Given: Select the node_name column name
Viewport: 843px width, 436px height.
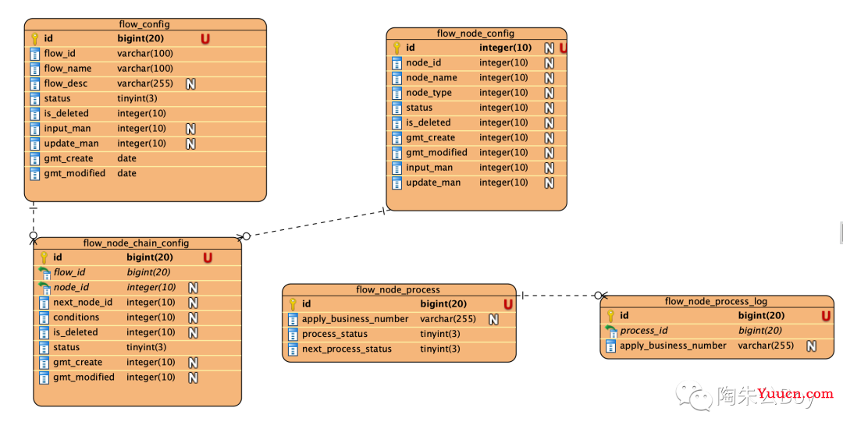Looking at the screenshot, I should coord(432,77).
